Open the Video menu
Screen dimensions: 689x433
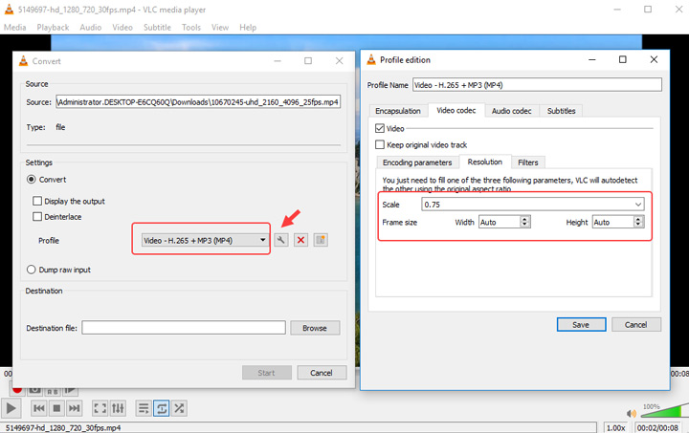[122, 27]
